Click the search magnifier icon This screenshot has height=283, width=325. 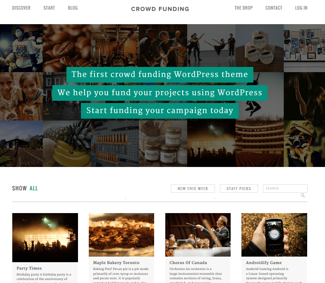tap(303, 195)
